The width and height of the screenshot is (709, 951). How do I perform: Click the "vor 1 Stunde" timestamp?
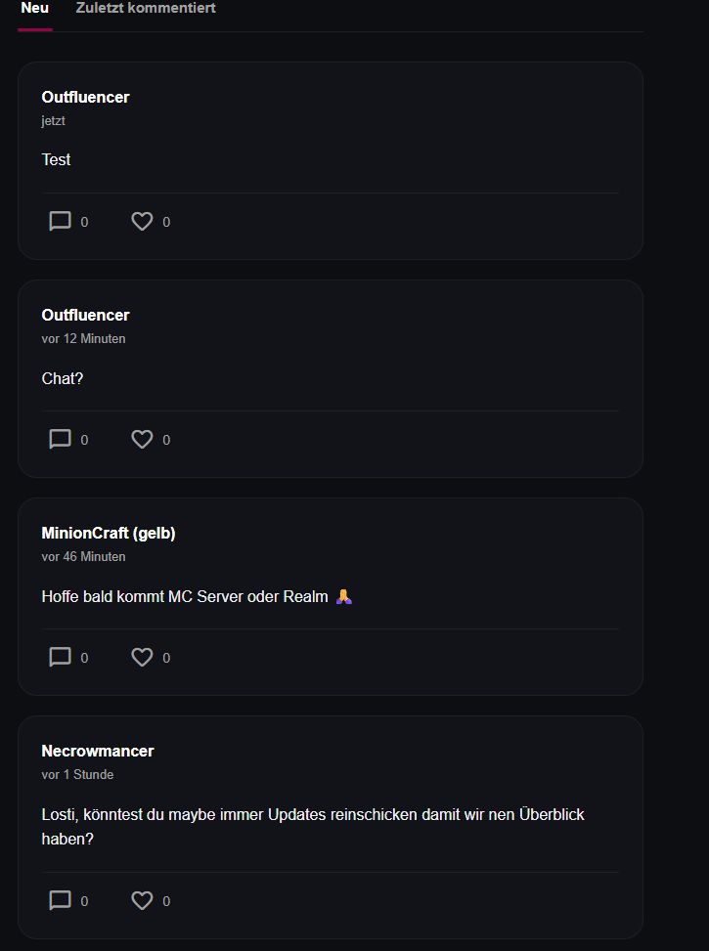click(77, 775)
